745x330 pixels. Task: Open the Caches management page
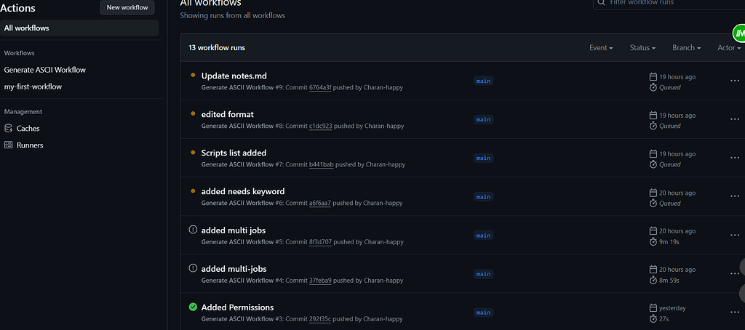pos(28,129)
